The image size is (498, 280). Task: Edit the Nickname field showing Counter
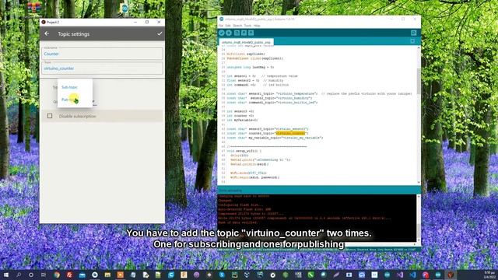click(102, 54)
